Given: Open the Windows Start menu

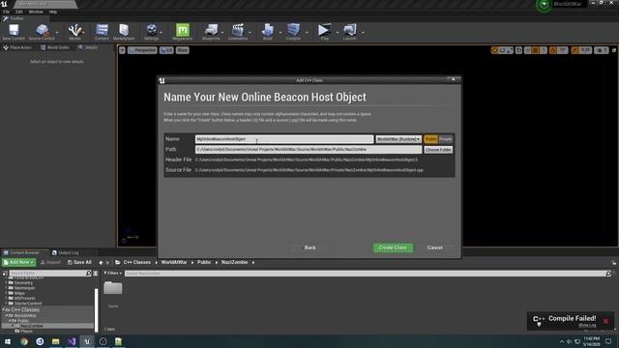Looking at the screenshot, I should click(x=8, y=341).
